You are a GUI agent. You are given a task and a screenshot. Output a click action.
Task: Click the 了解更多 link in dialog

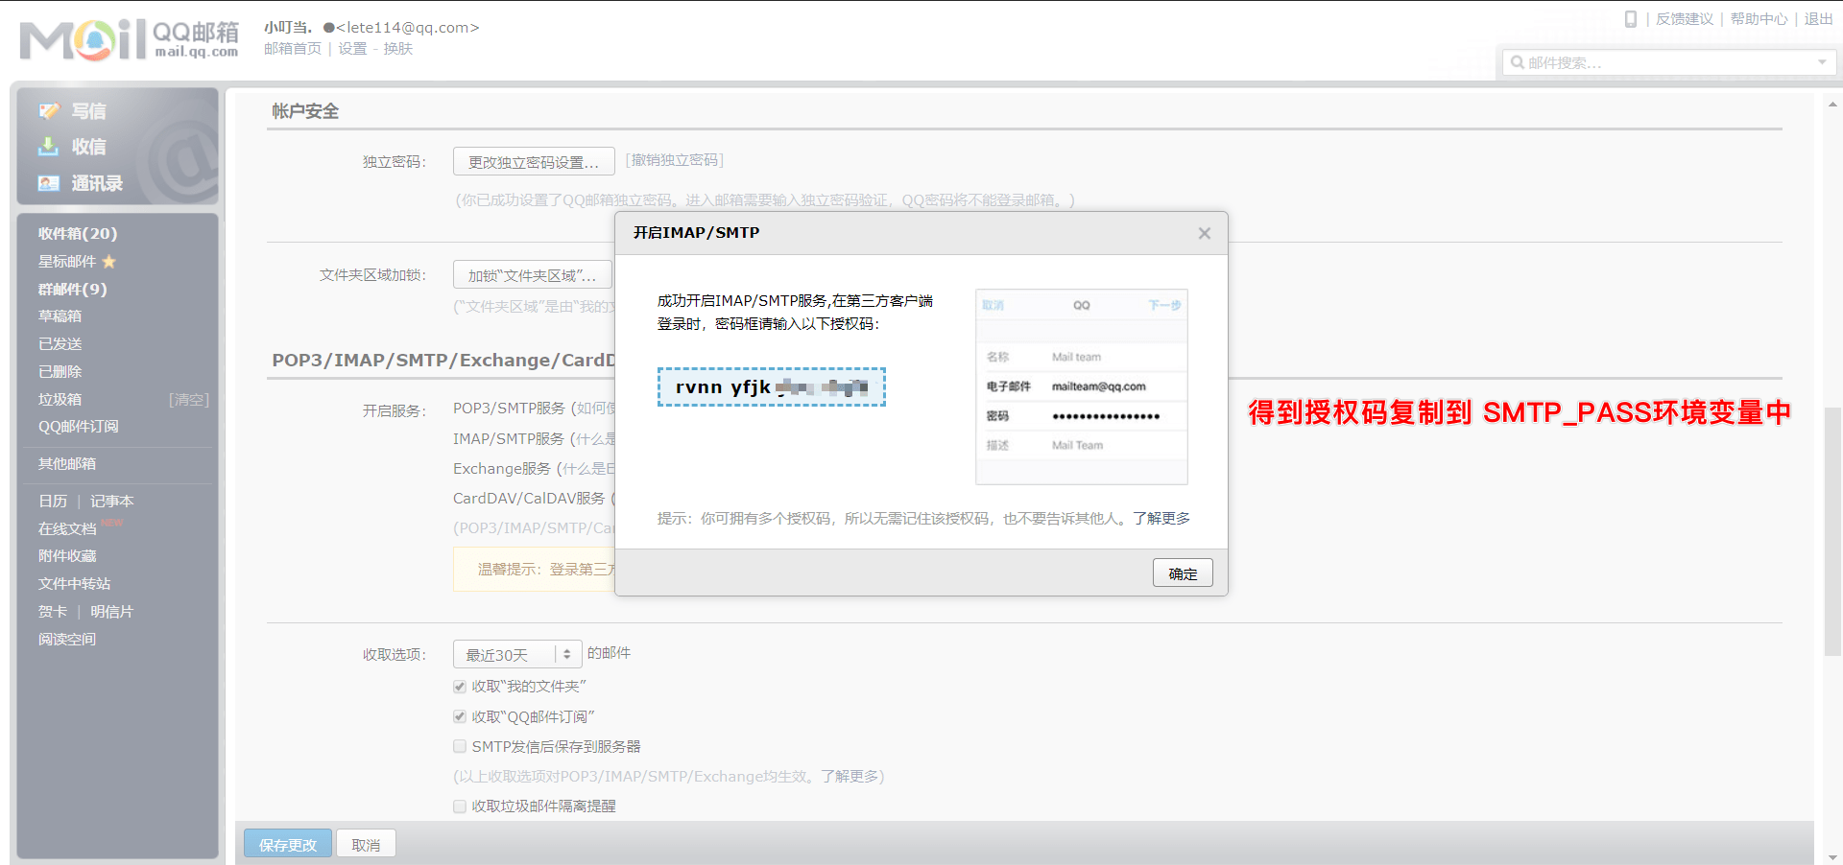(1161, 519)
